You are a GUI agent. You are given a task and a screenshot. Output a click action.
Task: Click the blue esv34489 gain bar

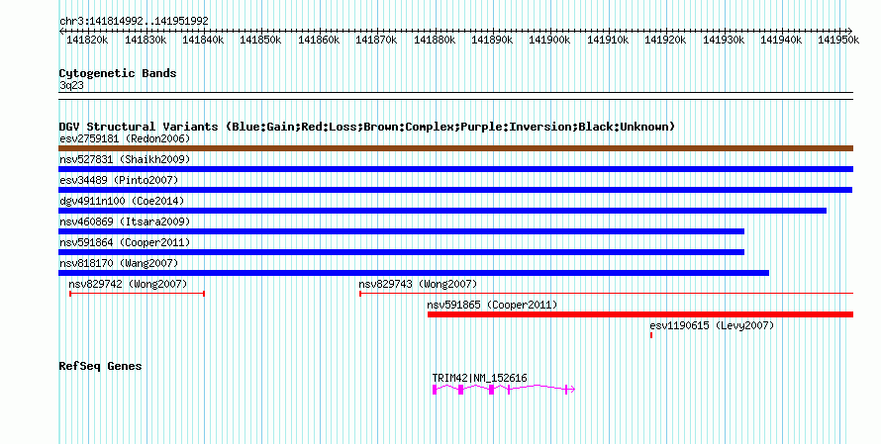(455, 190)
